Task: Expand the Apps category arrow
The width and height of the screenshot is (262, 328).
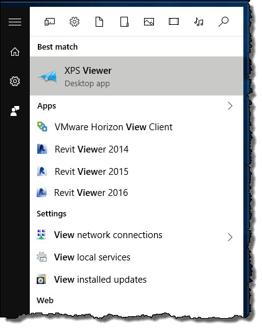Action: 230,106
